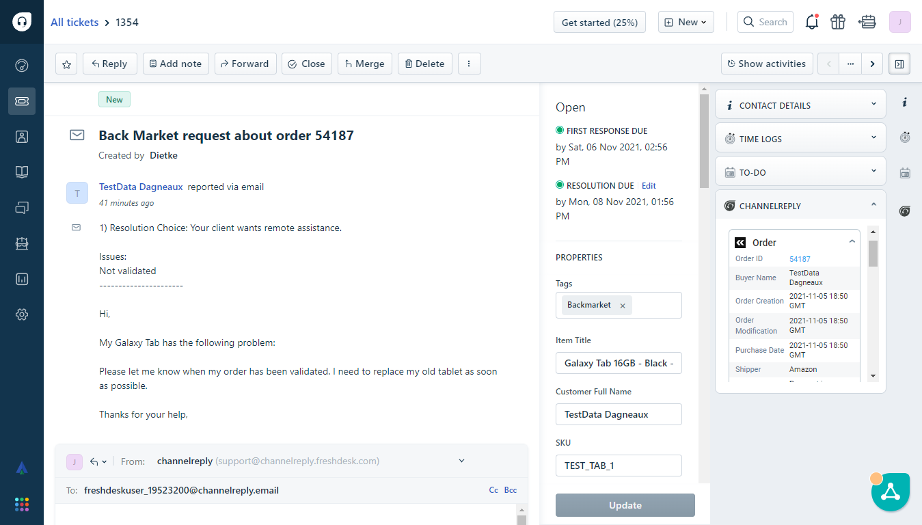Open the notifications bell
This screenshot has width=922, height=525.
[x=812, y=22]
